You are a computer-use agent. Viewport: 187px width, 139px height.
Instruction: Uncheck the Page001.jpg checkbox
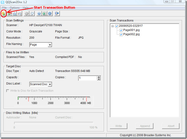(121, 30)
